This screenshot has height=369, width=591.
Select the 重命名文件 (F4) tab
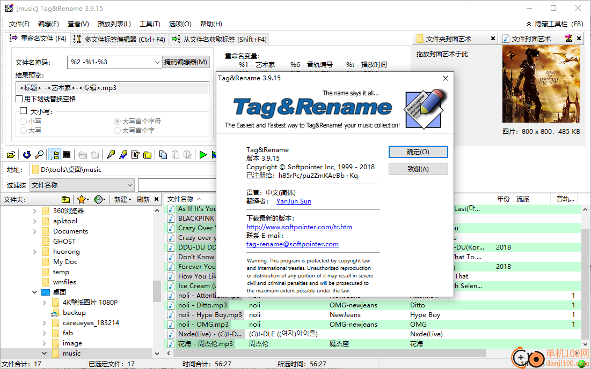(38, 39)
